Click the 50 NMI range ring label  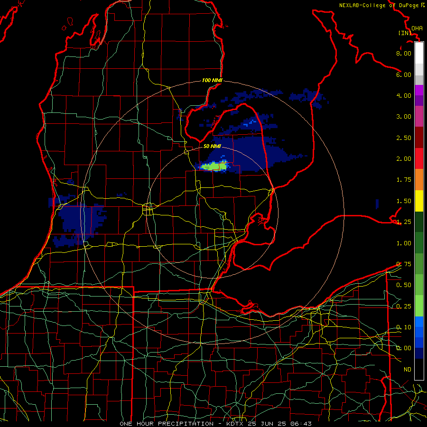212,146
